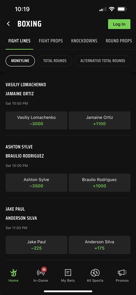Open the DraftKings Home crown icon
The width and height of the screenshot is (136, 295).
coord(13,273)
